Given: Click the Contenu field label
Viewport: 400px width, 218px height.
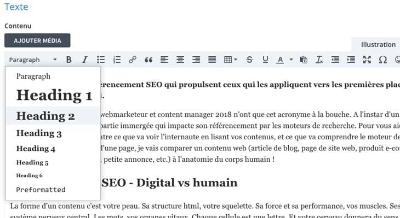Looking at the screenshot, I should pos(18,26).
